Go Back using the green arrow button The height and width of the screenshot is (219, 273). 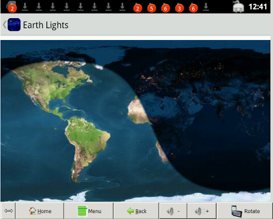(x=136, y=211)
